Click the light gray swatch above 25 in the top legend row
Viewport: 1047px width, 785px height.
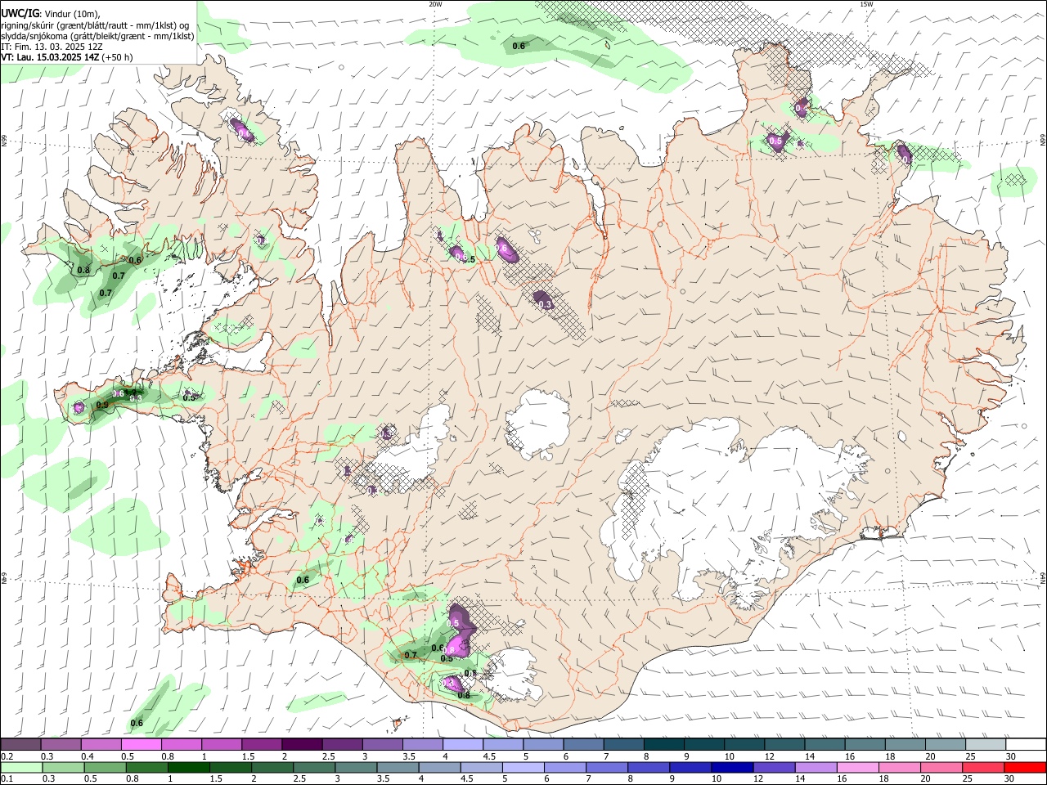tap(984, 745)
